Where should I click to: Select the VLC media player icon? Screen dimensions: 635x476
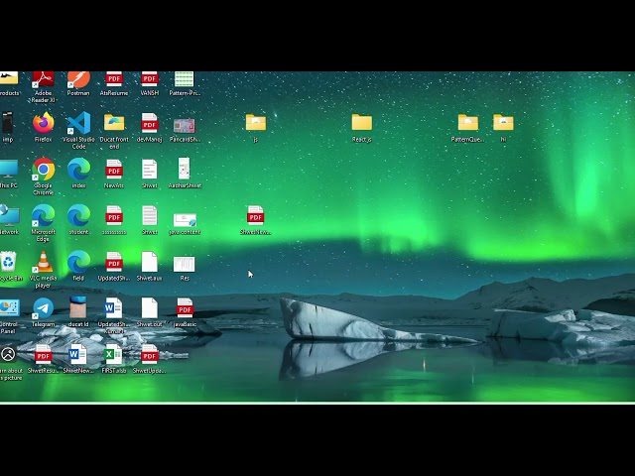43,263
